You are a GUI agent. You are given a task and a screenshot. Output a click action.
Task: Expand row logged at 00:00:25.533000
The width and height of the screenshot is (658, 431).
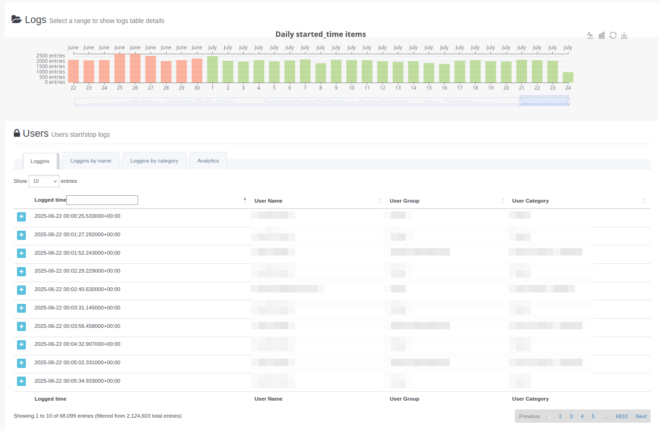21,217
